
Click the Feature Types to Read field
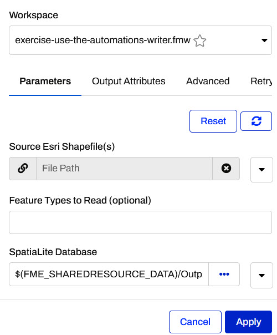pos(140,222)
